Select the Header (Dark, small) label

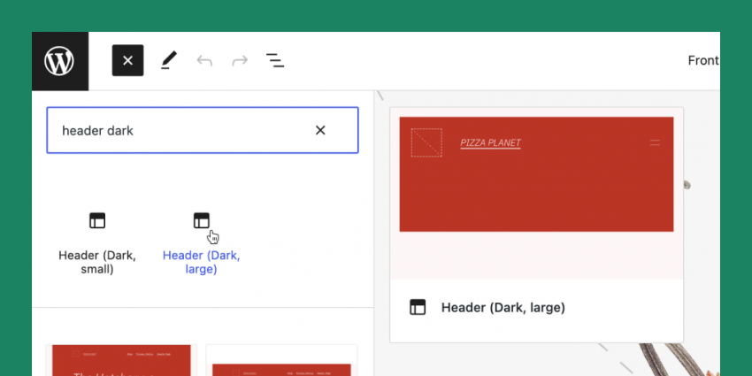pyautogui.click(x=97, y=262)
